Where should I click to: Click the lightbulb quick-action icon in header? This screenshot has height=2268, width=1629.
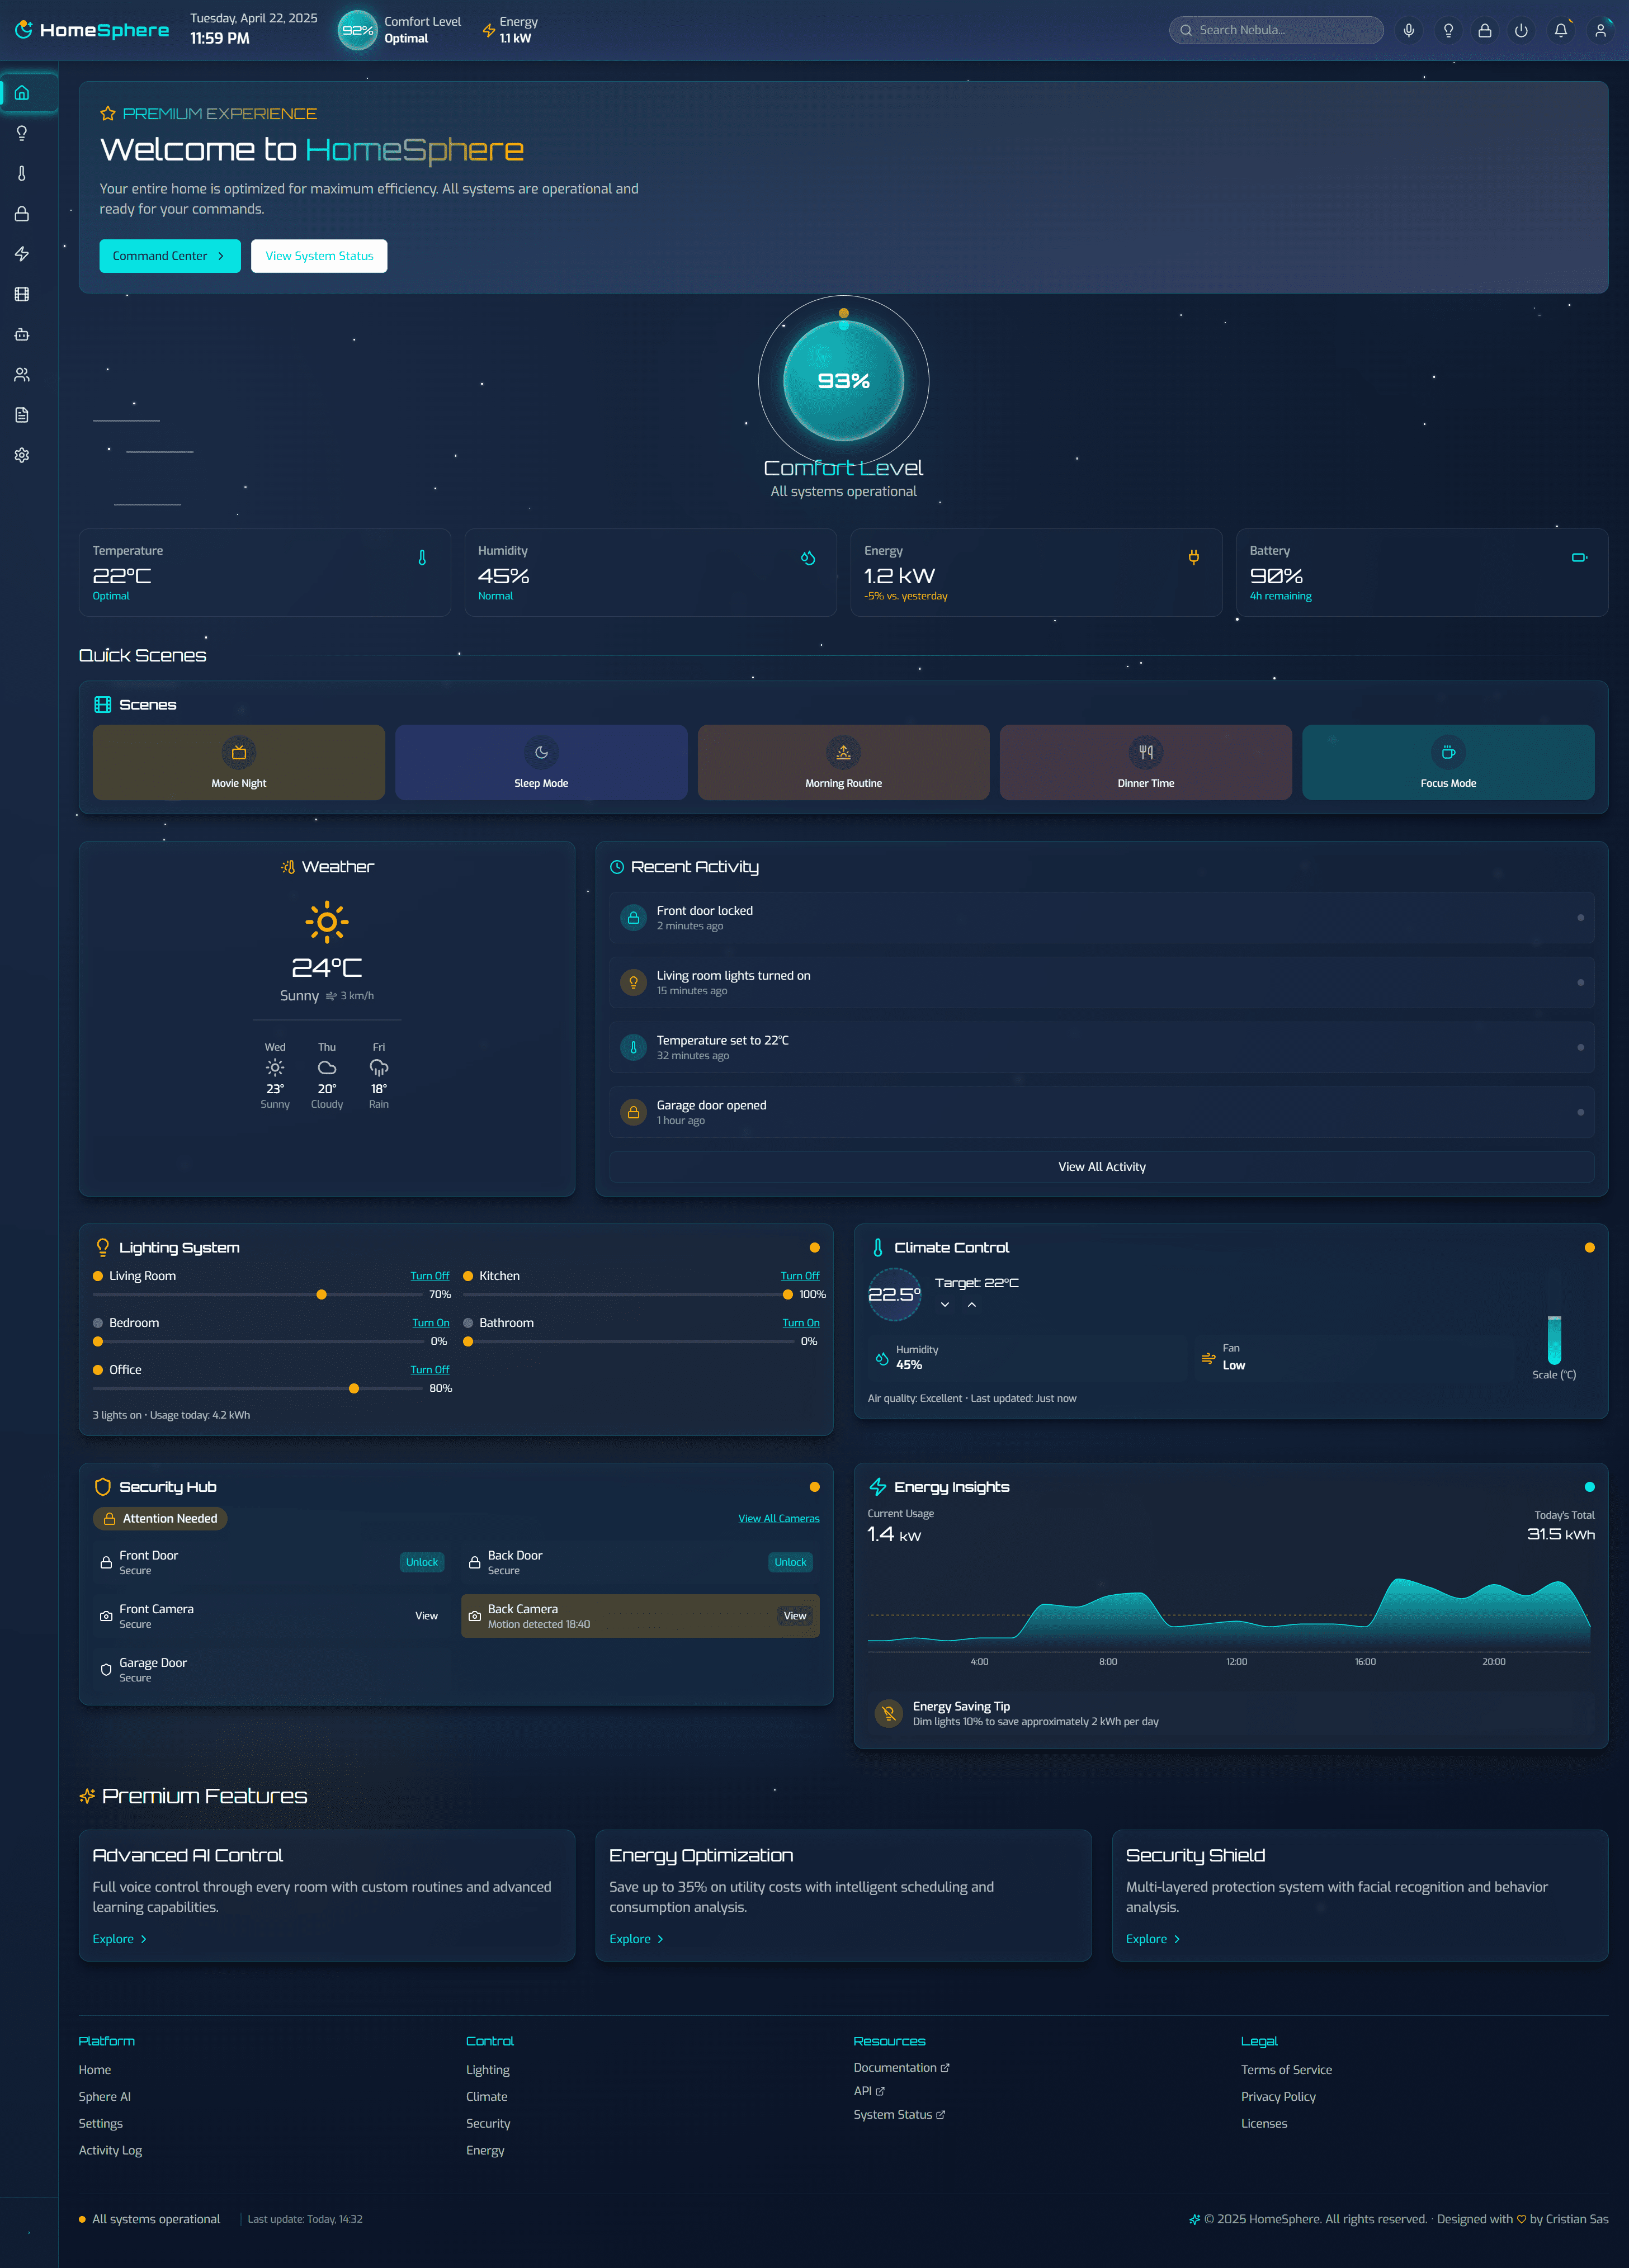tap(1448, 30)
